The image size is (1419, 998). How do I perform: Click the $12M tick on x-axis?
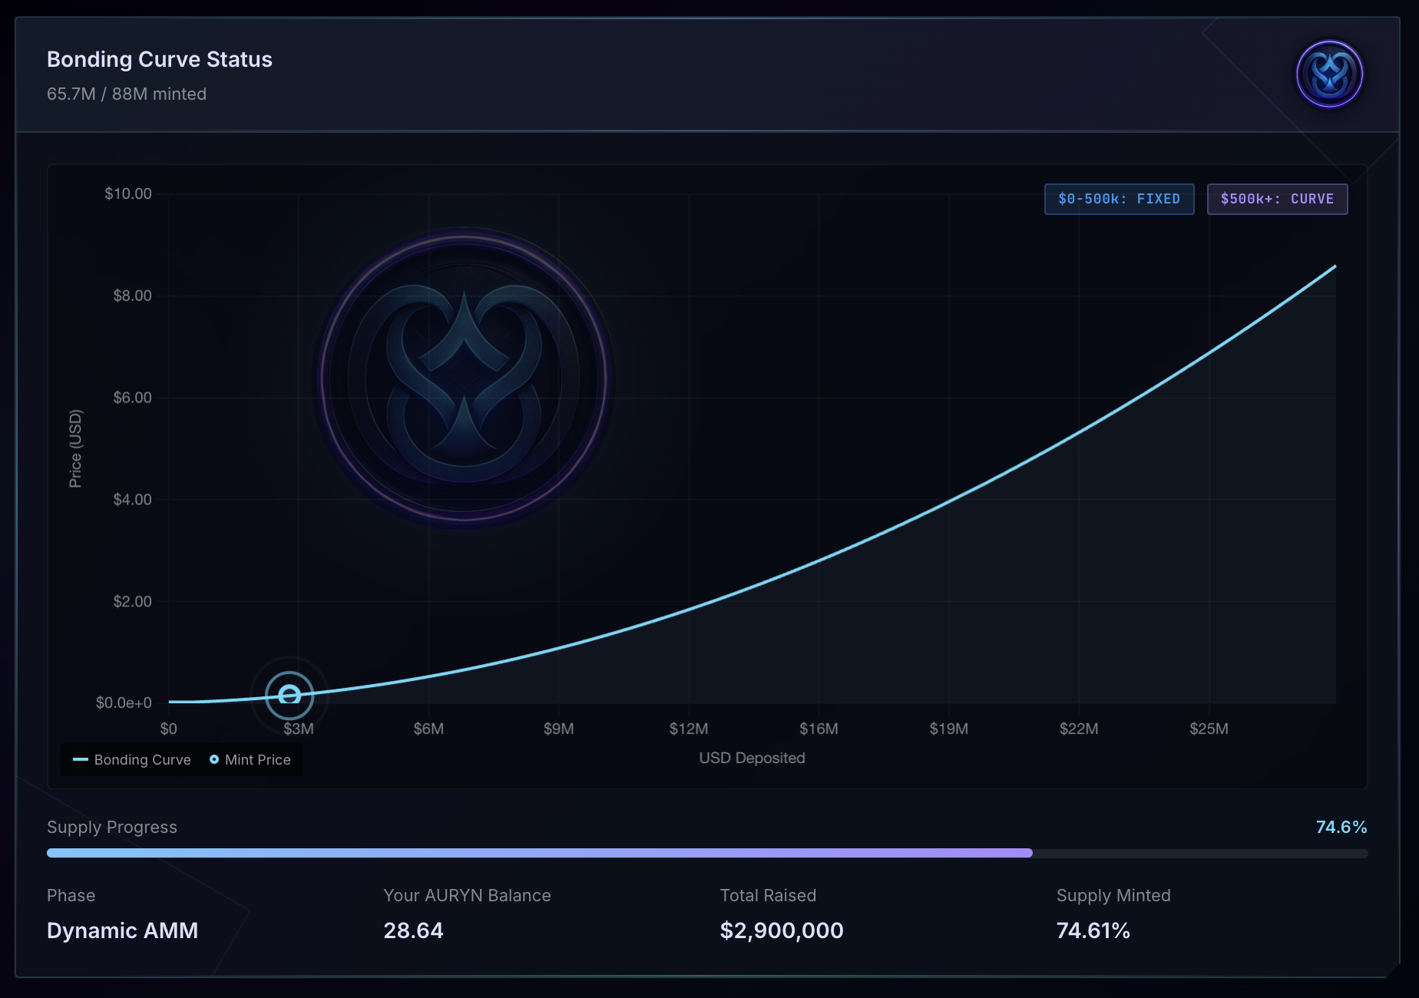688,729
